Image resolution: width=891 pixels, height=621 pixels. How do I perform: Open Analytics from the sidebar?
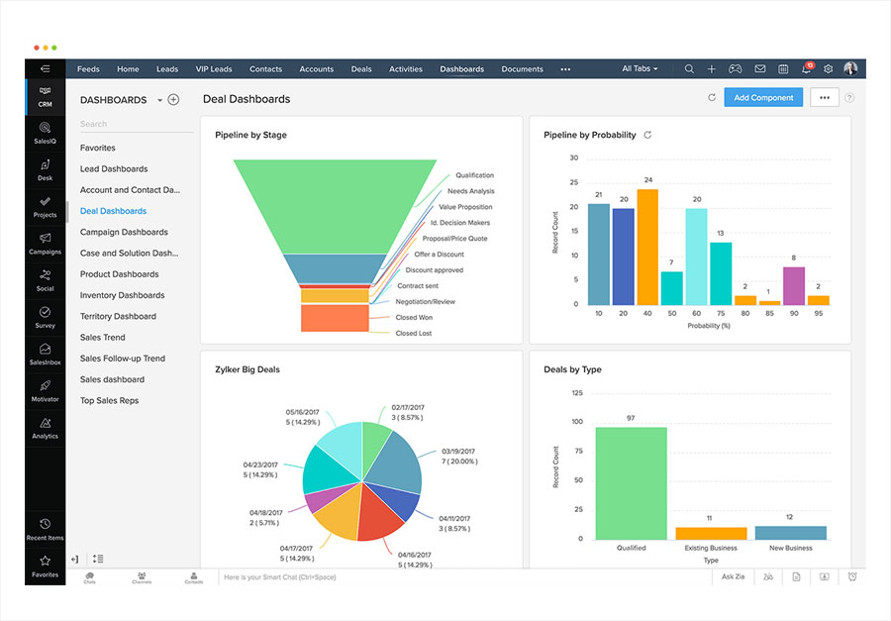click(45, 429)
